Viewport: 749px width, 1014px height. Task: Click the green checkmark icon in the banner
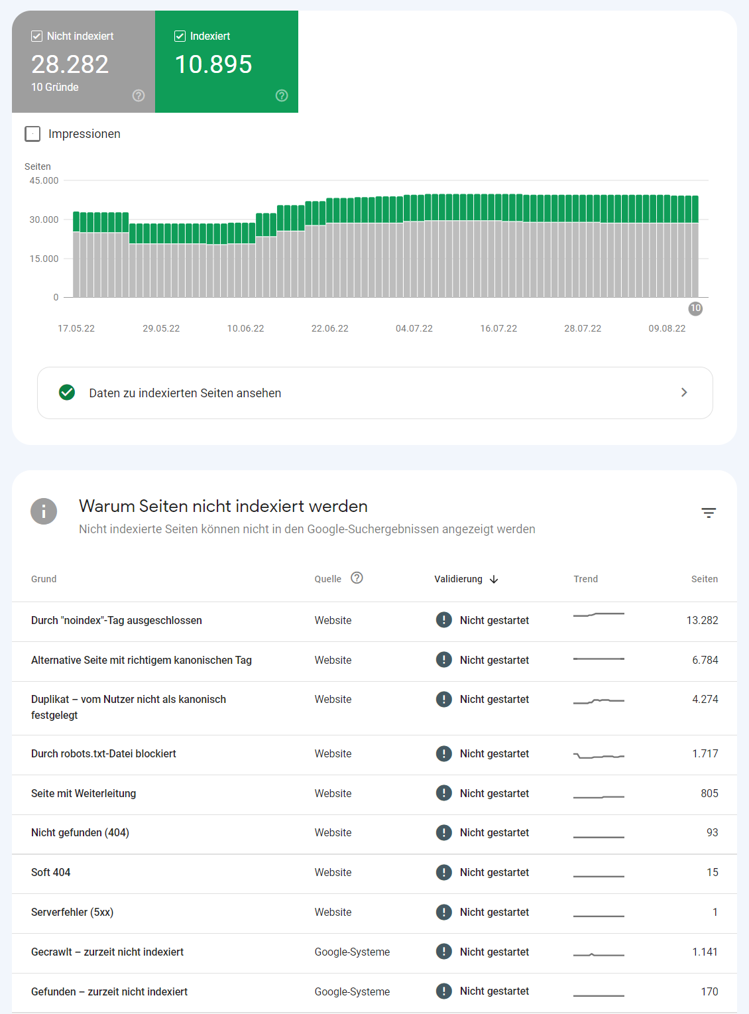click(x=66, y=393)
